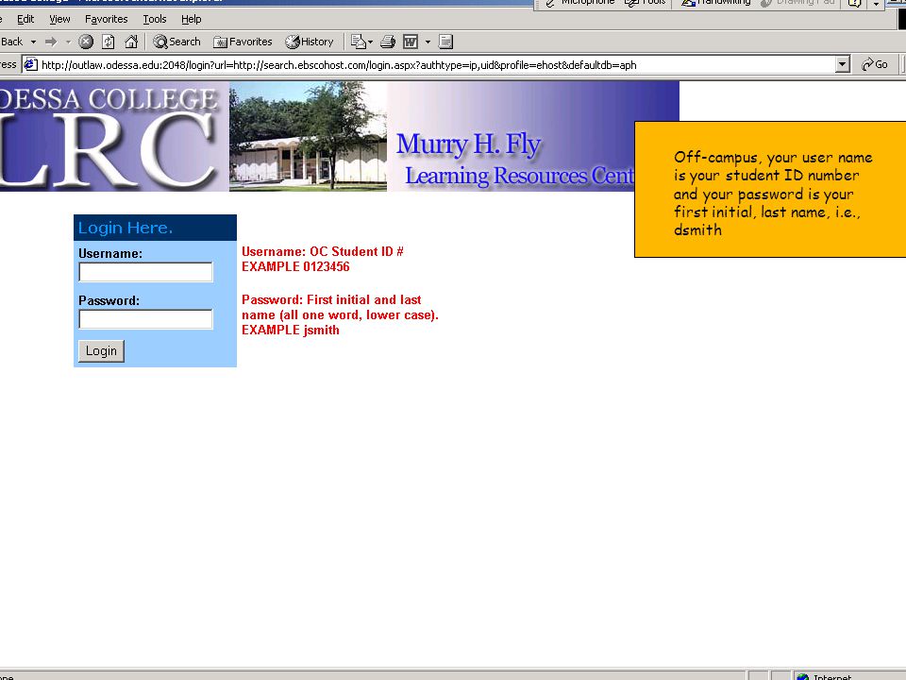Click inside the Password input field
The image size is (906, 680).
pyautogui.click(x=145, y=319)
